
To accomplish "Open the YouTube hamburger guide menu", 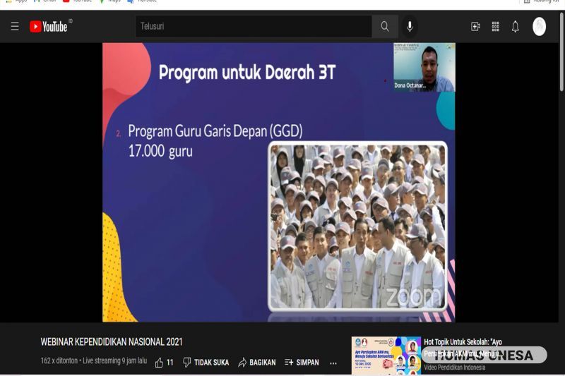I will (x=15, y=26).
